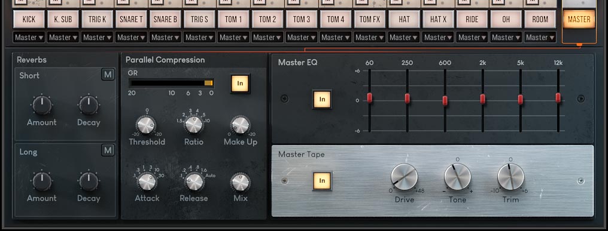608x231 pixels.
Task: Click the 600 Hz EQ fader
Action: point(445,100)
